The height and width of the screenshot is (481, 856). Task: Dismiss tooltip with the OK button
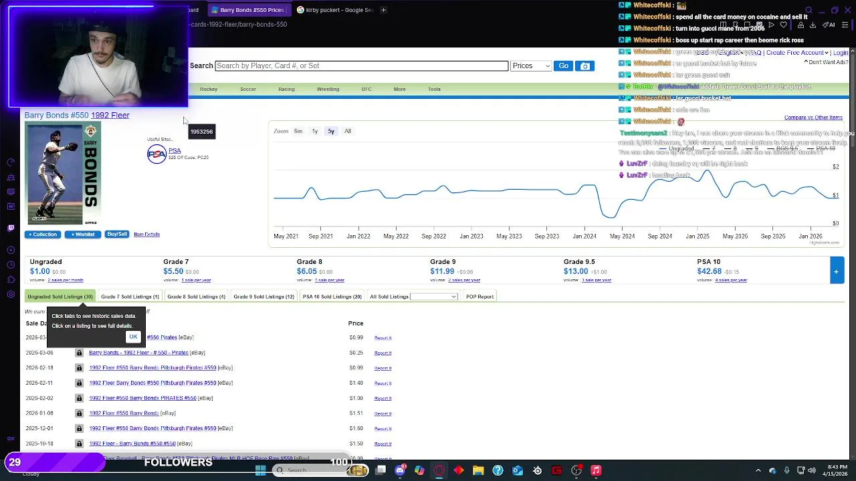point(133,337)
